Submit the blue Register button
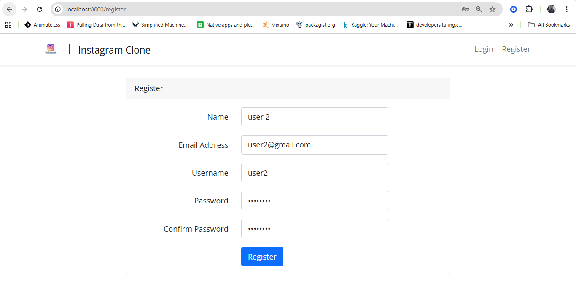The height and width of the screenshot is (289, 576). [x=262, y=257]
